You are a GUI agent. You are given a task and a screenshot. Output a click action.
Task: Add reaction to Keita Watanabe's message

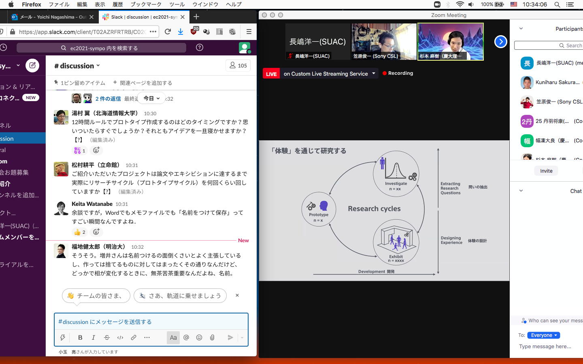(96, 232)
